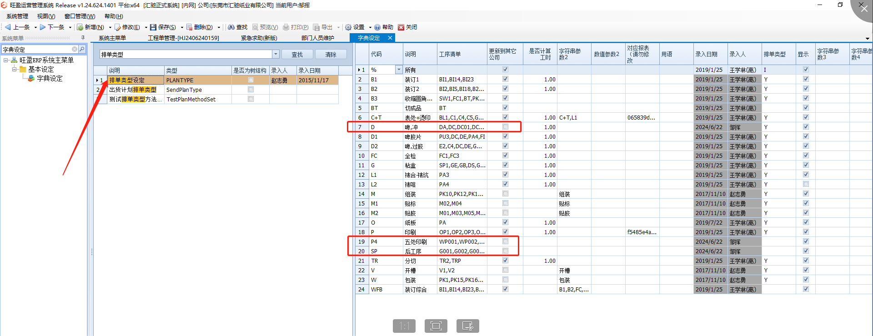Screen dimensions: 873x336
Task: Switch to the 部门人员维护 tab
Action: (317, 38)
